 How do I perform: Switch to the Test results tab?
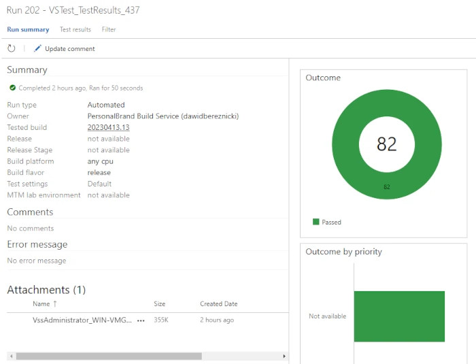(x=75, y=29)
